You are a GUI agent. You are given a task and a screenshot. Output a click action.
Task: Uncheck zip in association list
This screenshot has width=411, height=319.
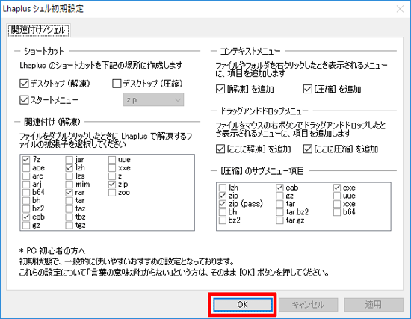(x=112, y=185)
